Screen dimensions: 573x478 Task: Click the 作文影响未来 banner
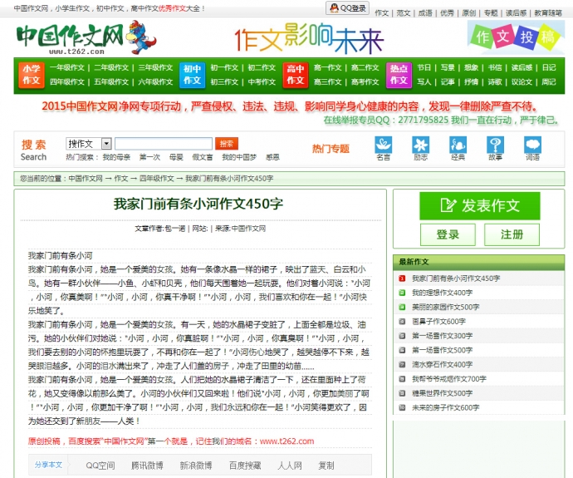(309, 38)
